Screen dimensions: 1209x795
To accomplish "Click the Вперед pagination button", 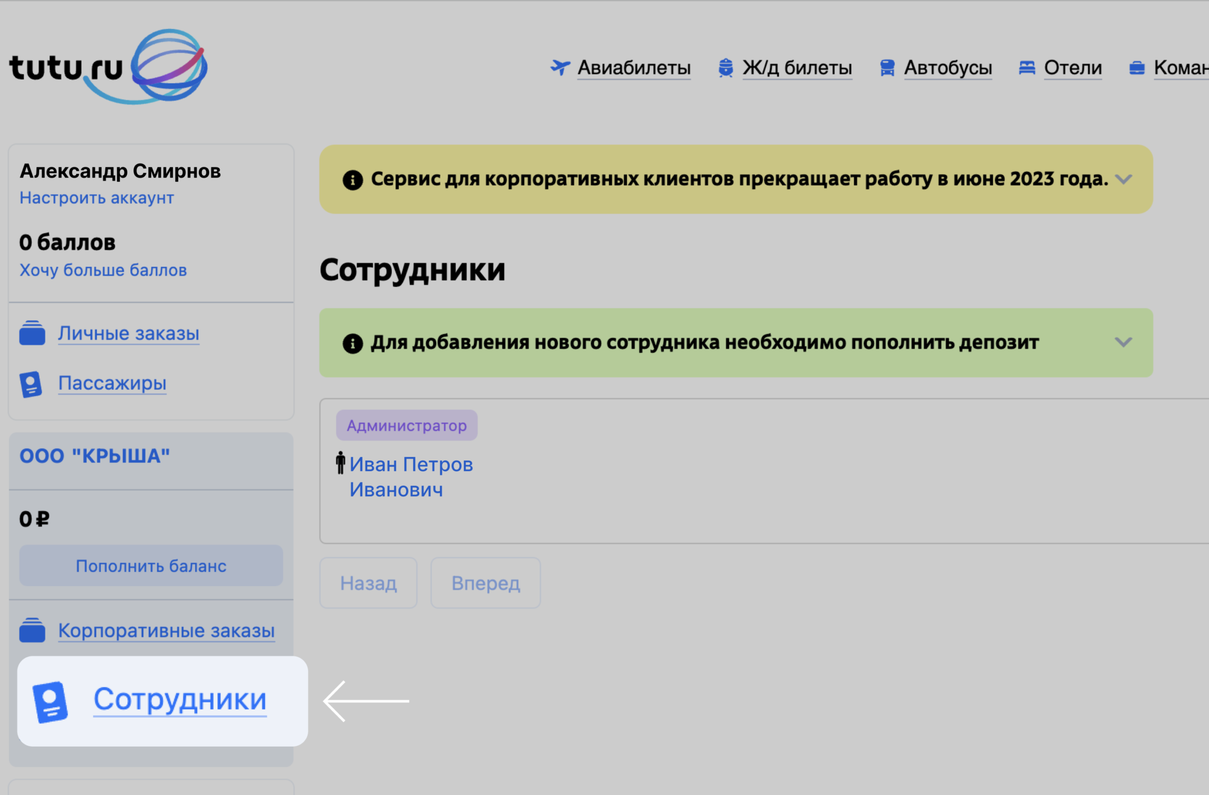I will click(486, 583).
